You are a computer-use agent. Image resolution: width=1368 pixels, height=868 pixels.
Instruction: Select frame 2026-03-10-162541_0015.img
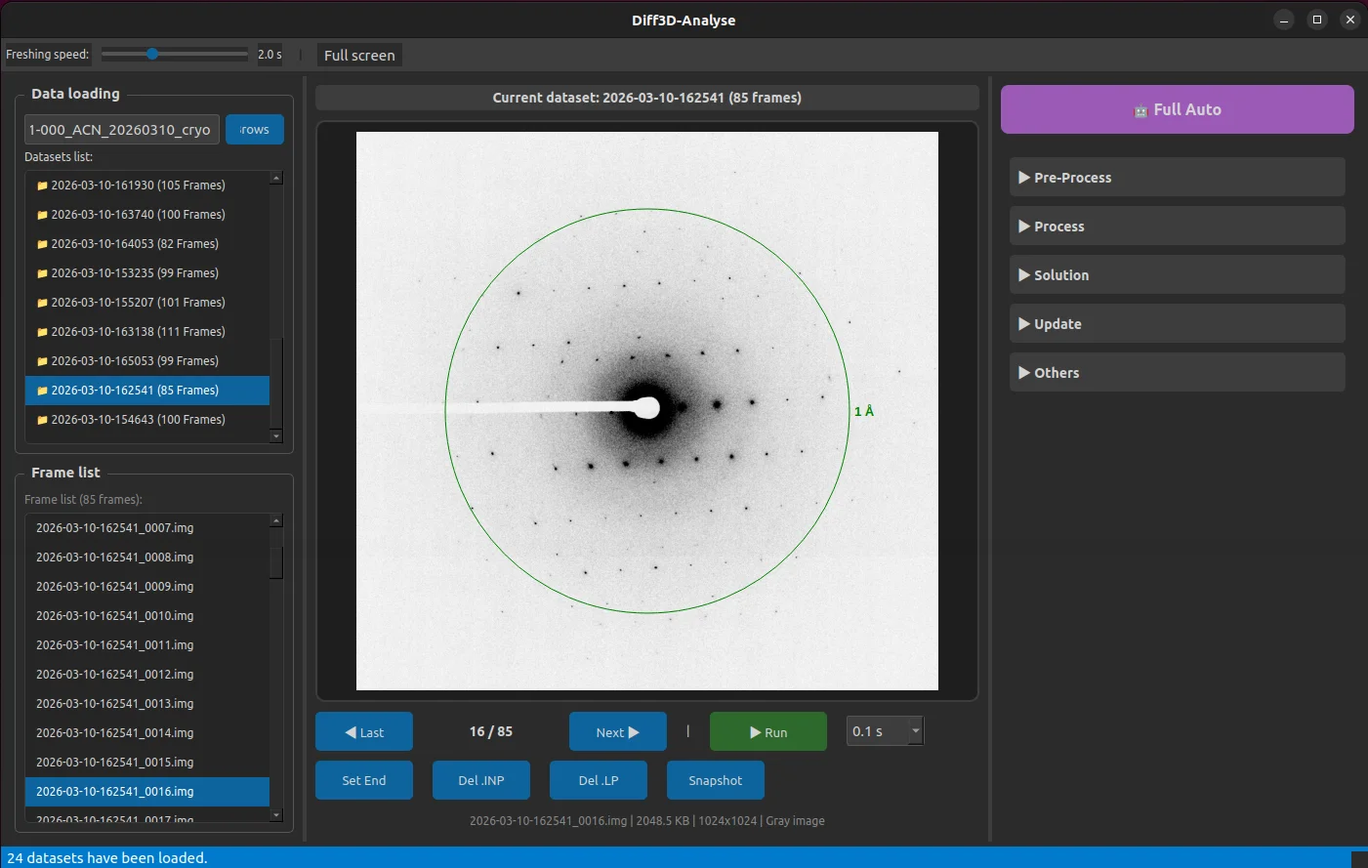tap(146, 762)
